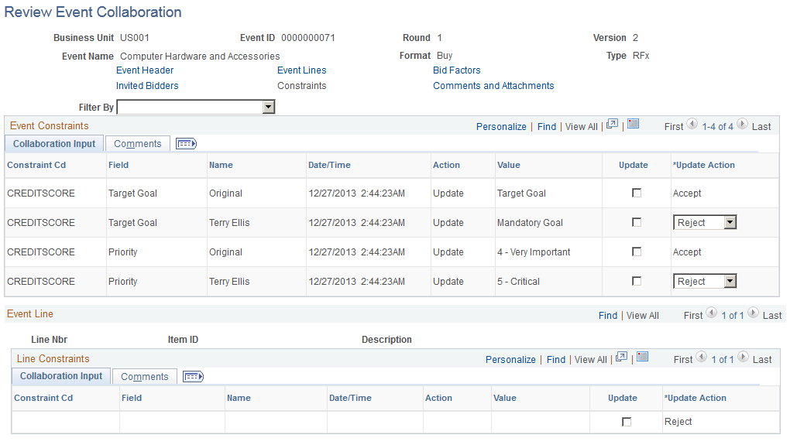The width and height of the screenshot is (790, 445).
Task: Sort by Update Action column in Event Constraints
Action: pyautogui.click(x=704, y=165)
